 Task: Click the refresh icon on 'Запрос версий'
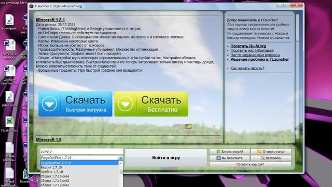tap(218, 151)
